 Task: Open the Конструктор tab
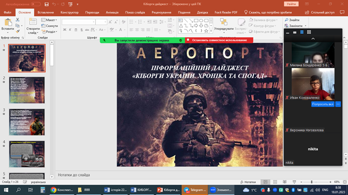tap(69, 12)
